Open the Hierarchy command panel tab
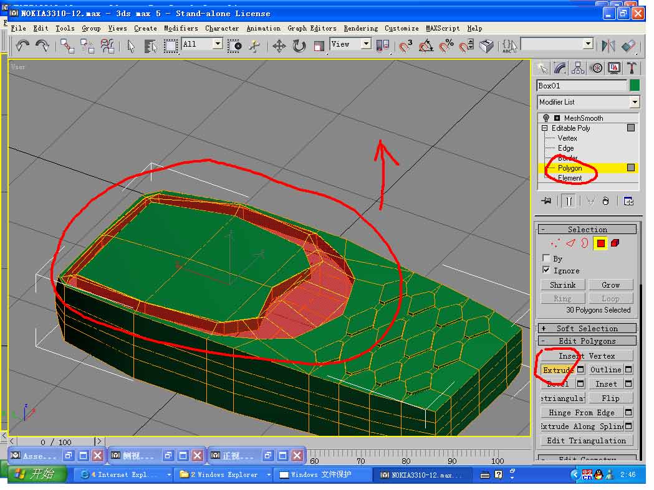The height and width of the screenshot is (490, 654). click(x=578, y=68)
